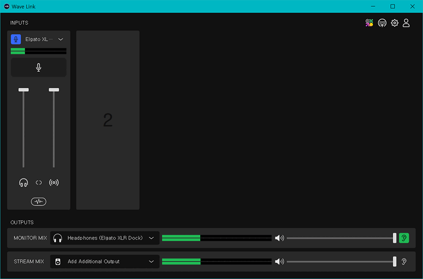Mute input in headphones monitor mix
The width and height of the screenshot is (423, 279).
pyautogui.click(x=24, y=183)
